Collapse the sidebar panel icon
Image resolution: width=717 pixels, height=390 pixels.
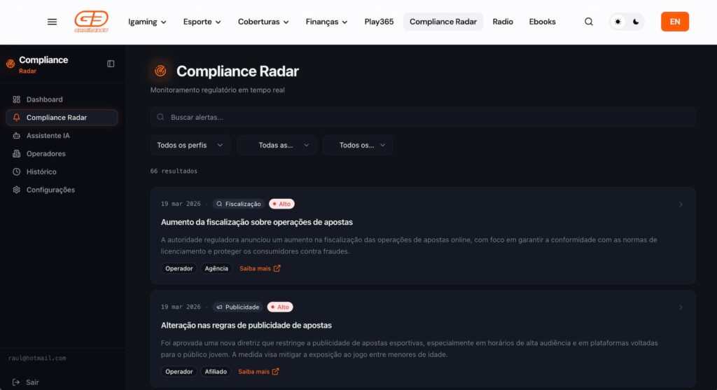point(111,64)
